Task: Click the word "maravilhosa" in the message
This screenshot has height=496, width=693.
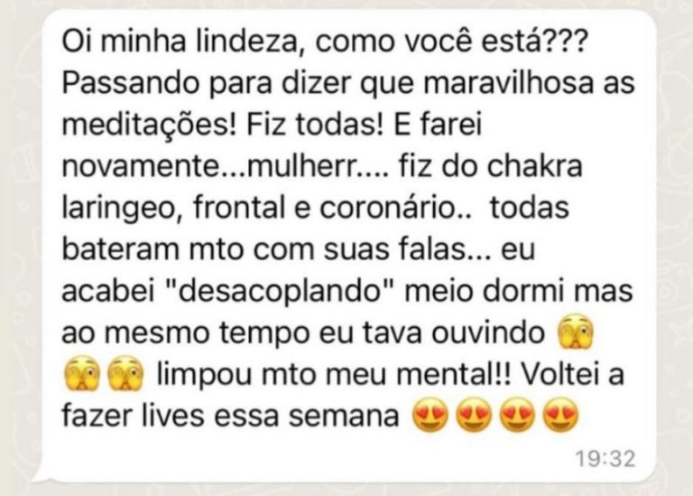Action: 508,83
